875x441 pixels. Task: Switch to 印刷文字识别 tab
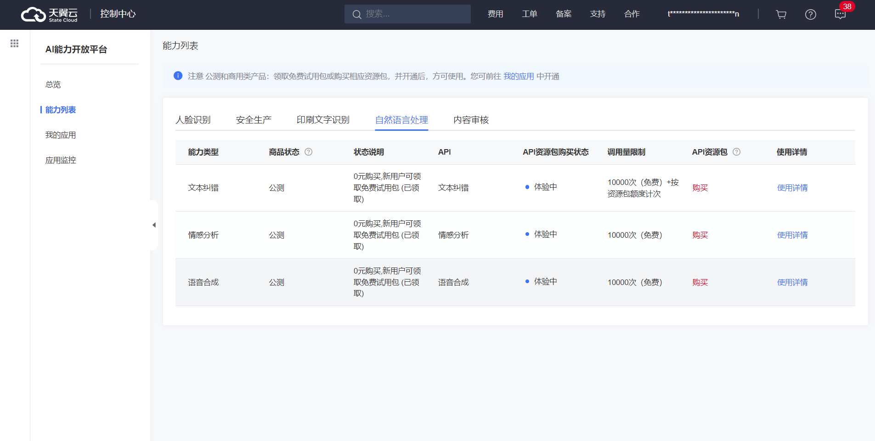[323, 120]
